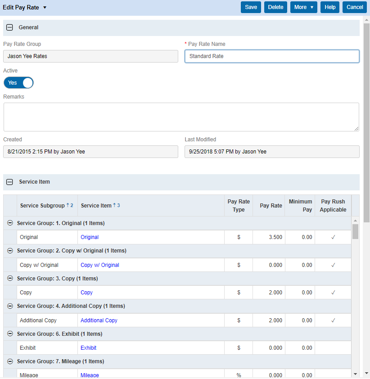Open the More dropdown menu
Image resolution: width=370 pixels, height=379 pixels.
click(x=304, y=7)
